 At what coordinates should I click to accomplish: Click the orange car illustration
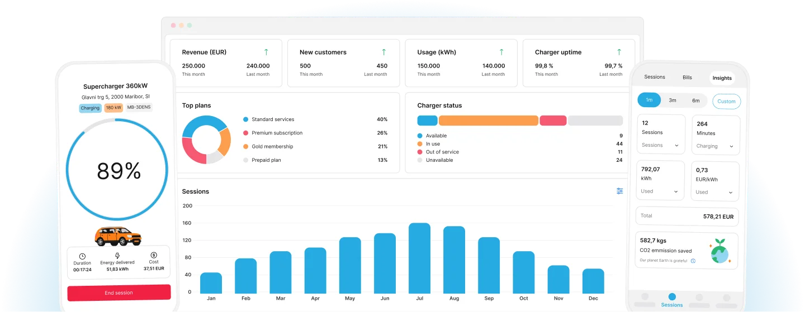point(118,236)
